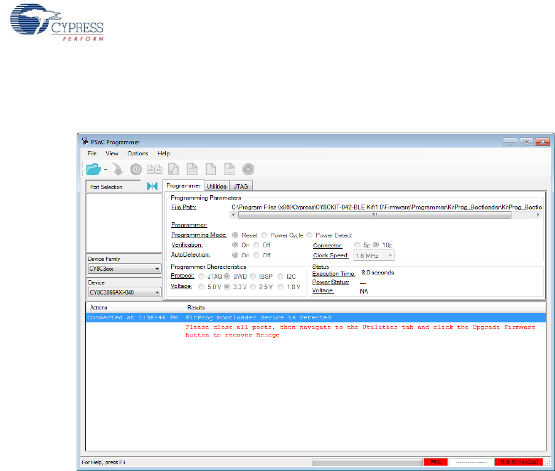This screenshot has height=471, width=555.
Task: Open the Options menu
Action: click(x=138, y=154)
